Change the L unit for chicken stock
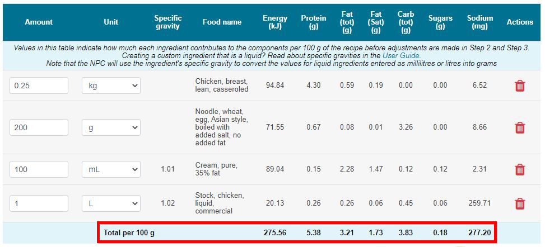545x247 pixels. [111, 203]
